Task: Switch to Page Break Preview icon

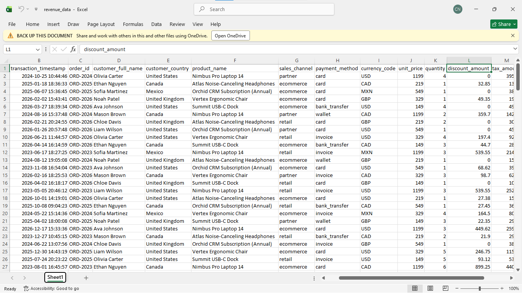Action: [446, 288]
